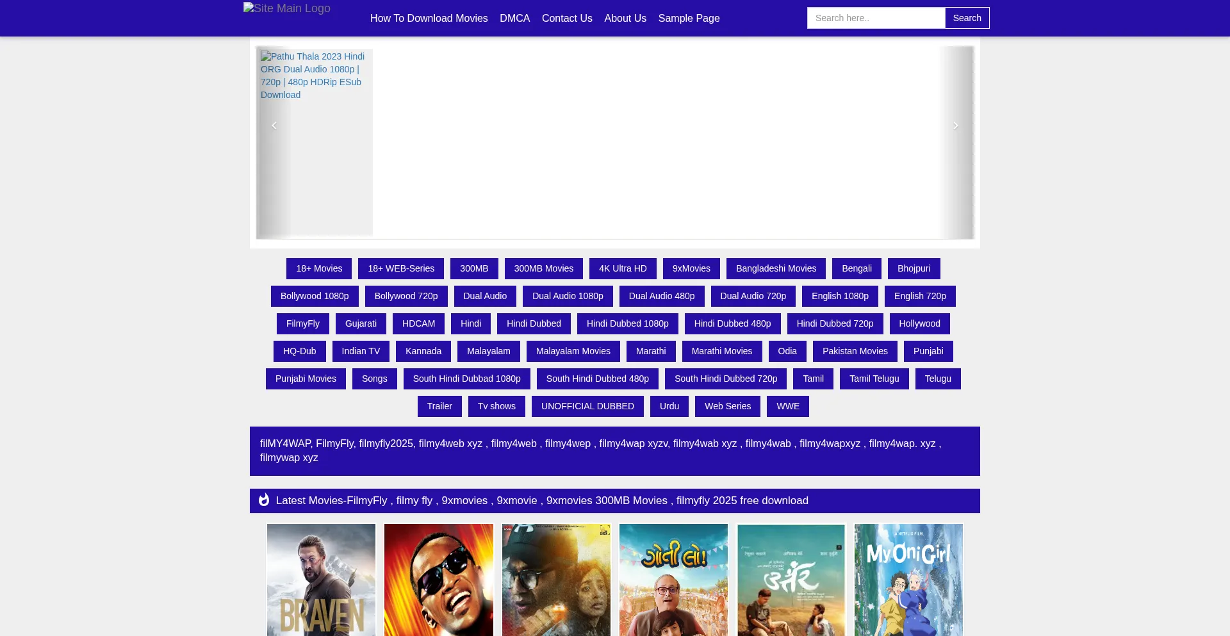Screen dimensions: 1230x636
Task: Open Hollywood category
Action: 920,324
